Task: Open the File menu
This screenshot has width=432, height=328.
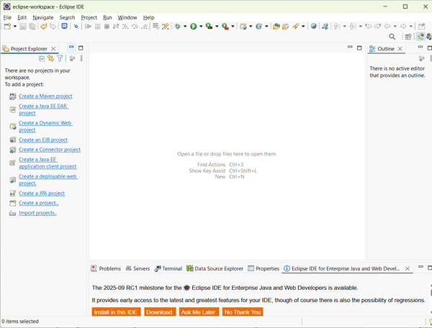Action: (7, 17)
